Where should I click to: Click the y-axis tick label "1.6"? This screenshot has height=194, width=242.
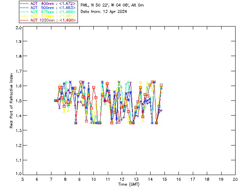[x=19, y=86]
